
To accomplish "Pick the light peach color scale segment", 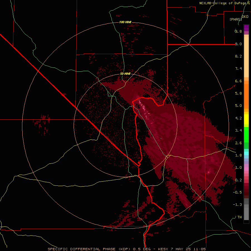I will [246, 57].
